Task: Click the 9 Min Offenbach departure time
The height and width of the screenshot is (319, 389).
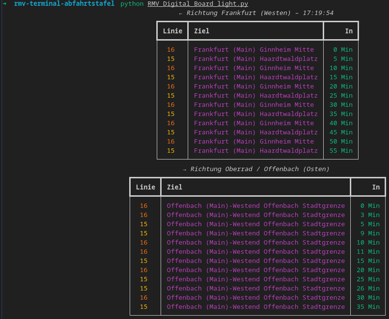Action: (370, 233)
